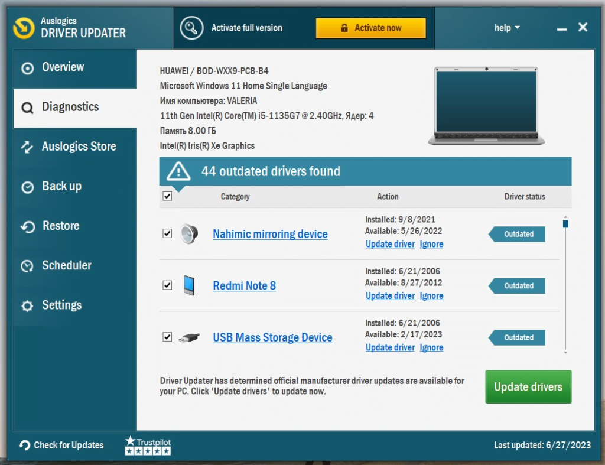Uncheck the Redmi Note 8 driver checkbox
Screen dimensions: 605x465
(167, 285)
